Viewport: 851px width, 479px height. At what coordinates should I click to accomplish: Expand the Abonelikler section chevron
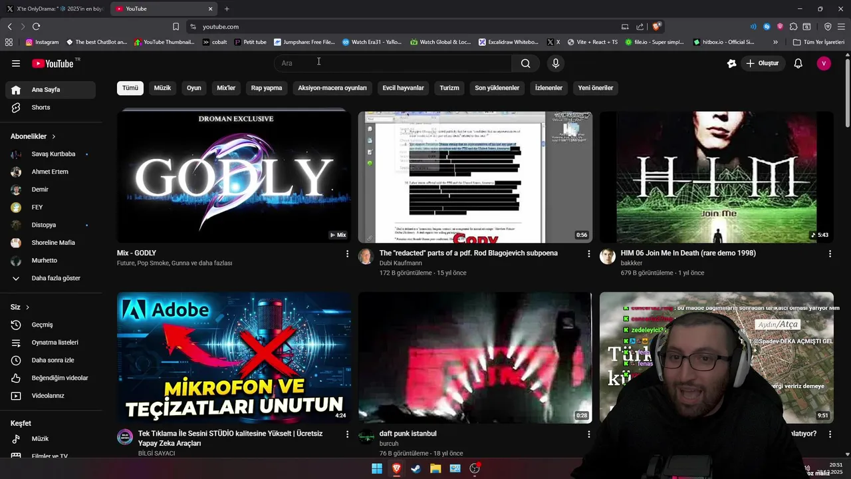tap(54, 136)
